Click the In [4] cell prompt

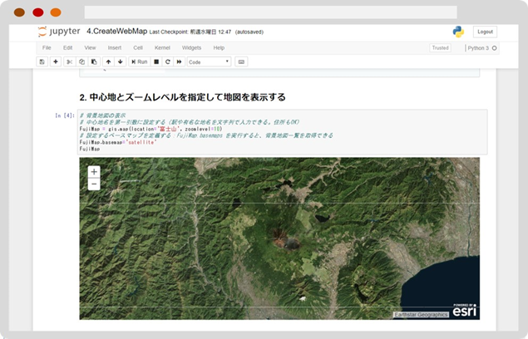coord(65,115)
